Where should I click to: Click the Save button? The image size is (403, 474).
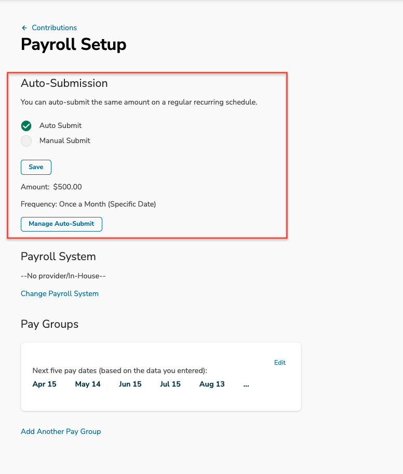tap(36, 167)
